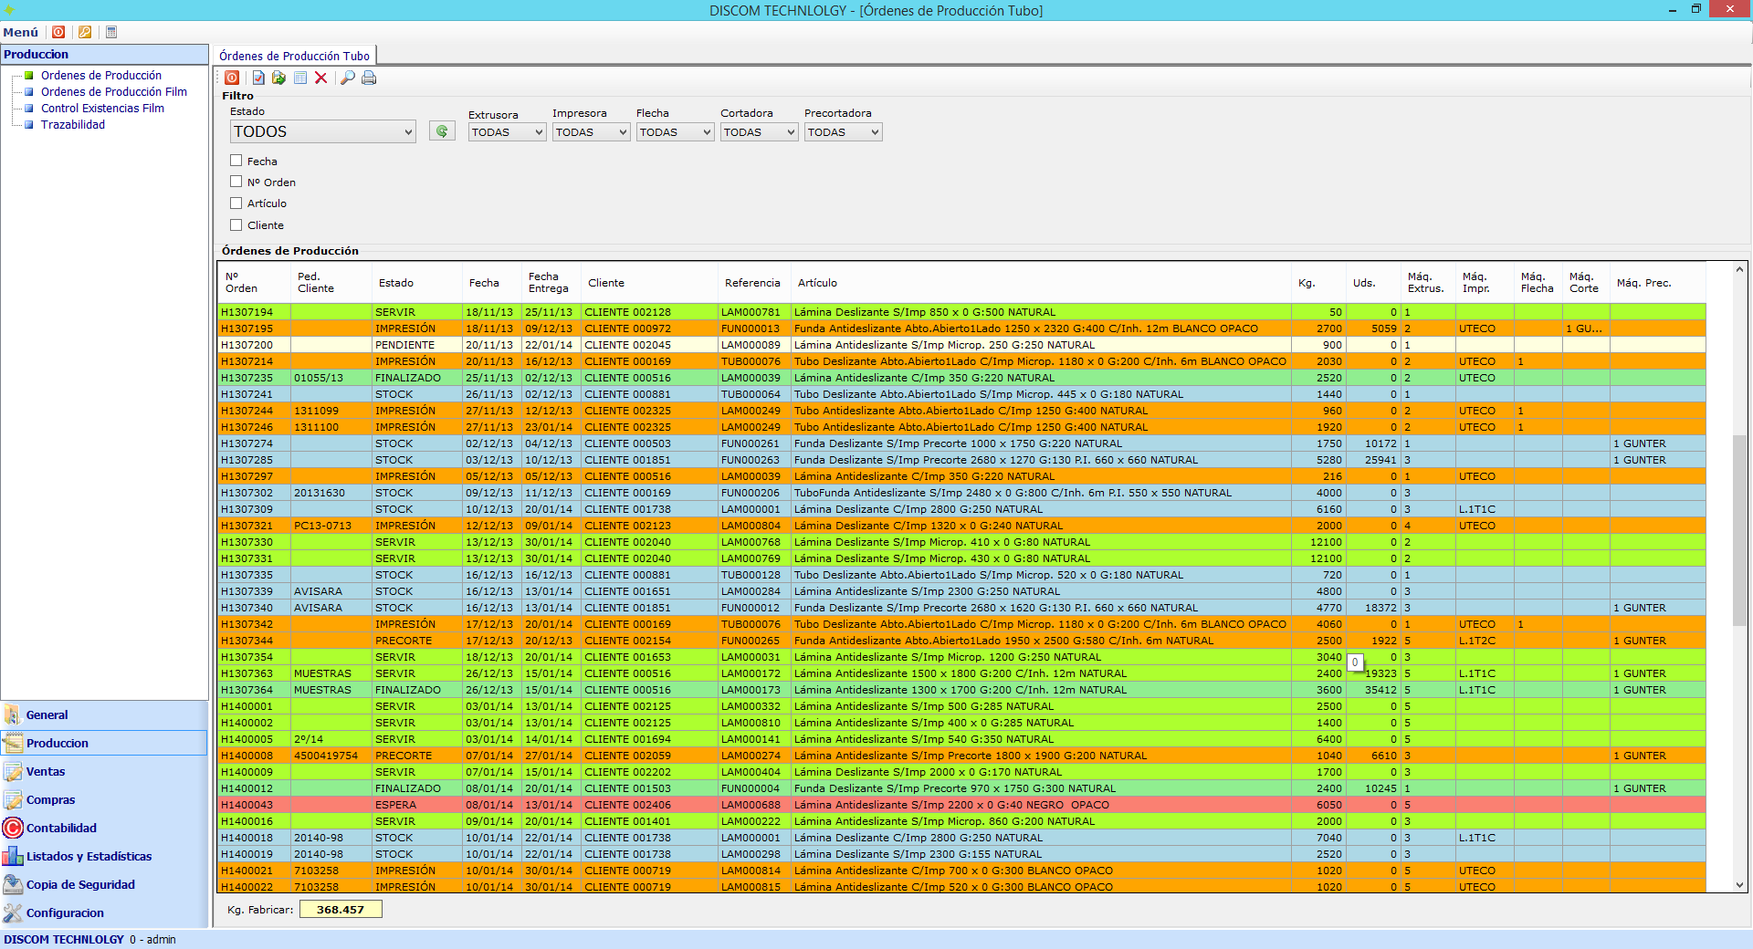Screen dimensions: 1753x949
Task: Go to the Contabilidad sidebar section
Action: [61, 829]
